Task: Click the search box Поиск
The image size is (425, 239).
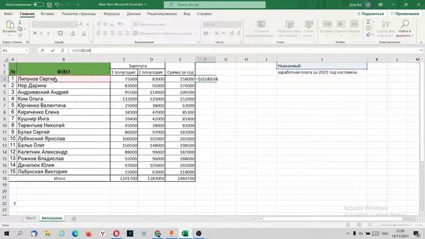Action: click(x=214, y=5)
